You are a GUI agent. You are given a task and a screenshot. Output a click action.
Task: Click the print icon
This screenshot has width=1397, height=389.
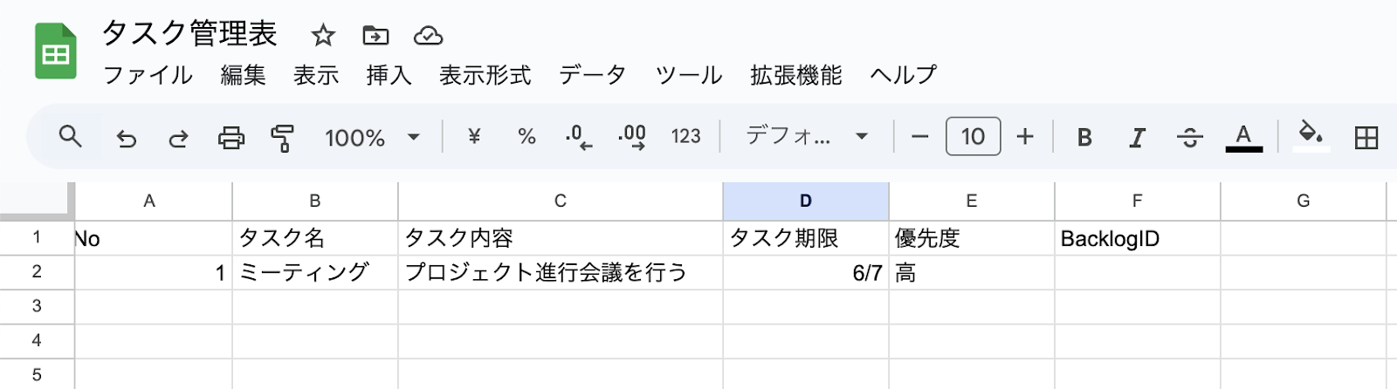[x=231, y=138]
